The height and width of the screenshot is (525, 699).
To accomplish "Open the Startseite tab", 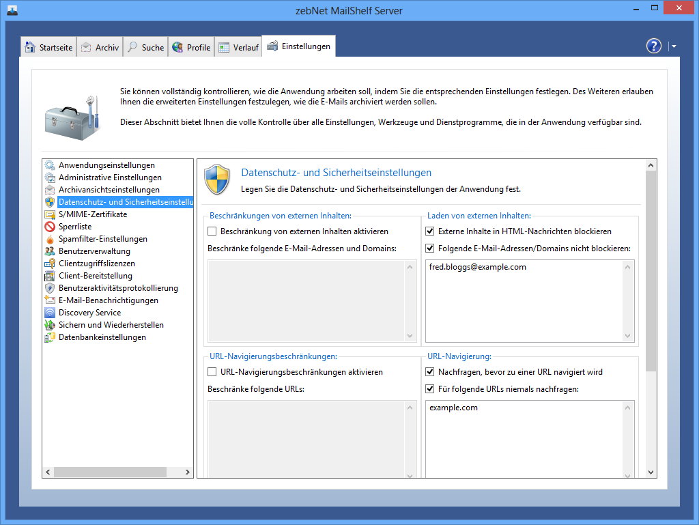I will click(x=48, y=47).
